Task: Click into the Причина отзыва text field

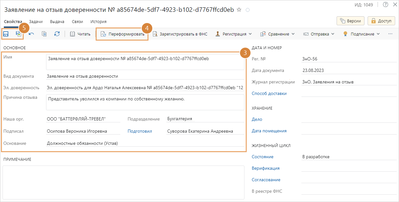Action: [x=145, y=102]
